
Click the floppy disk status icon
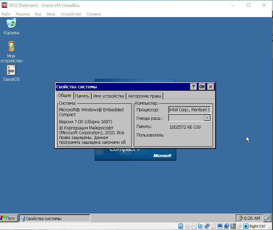point(194,226)
